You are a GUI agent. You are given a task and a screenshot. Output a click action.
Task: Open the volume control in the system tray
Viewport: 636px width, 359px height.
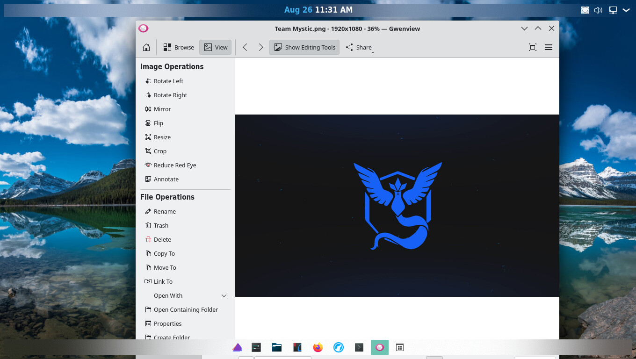click(x=599, y=10)
